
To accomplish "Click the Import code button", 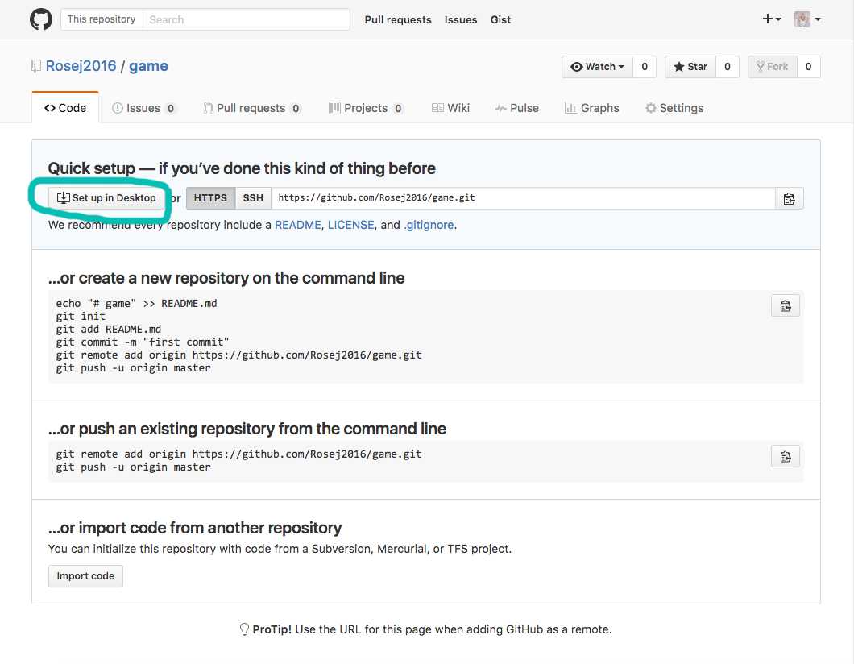I will click(x=85, y=575).
